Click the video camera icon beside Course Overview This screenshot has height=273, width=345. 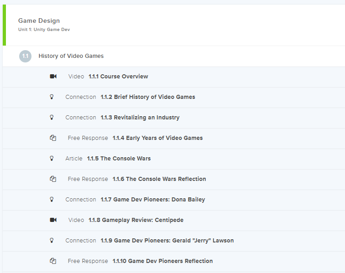point(53,76)
